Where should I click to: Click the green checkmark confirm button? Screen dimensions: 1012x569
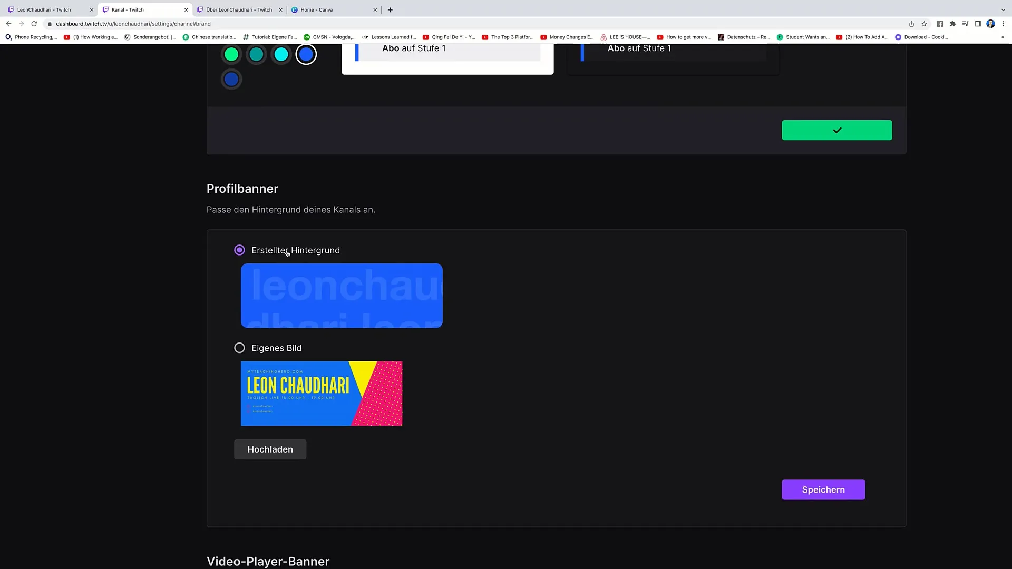tap(837, 131)
